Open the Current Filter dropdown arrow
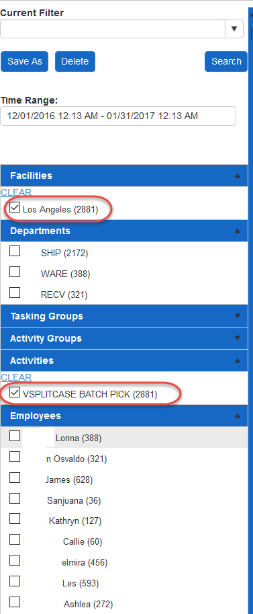The height and width of the screenshot is (614, 253). [234, 29]
